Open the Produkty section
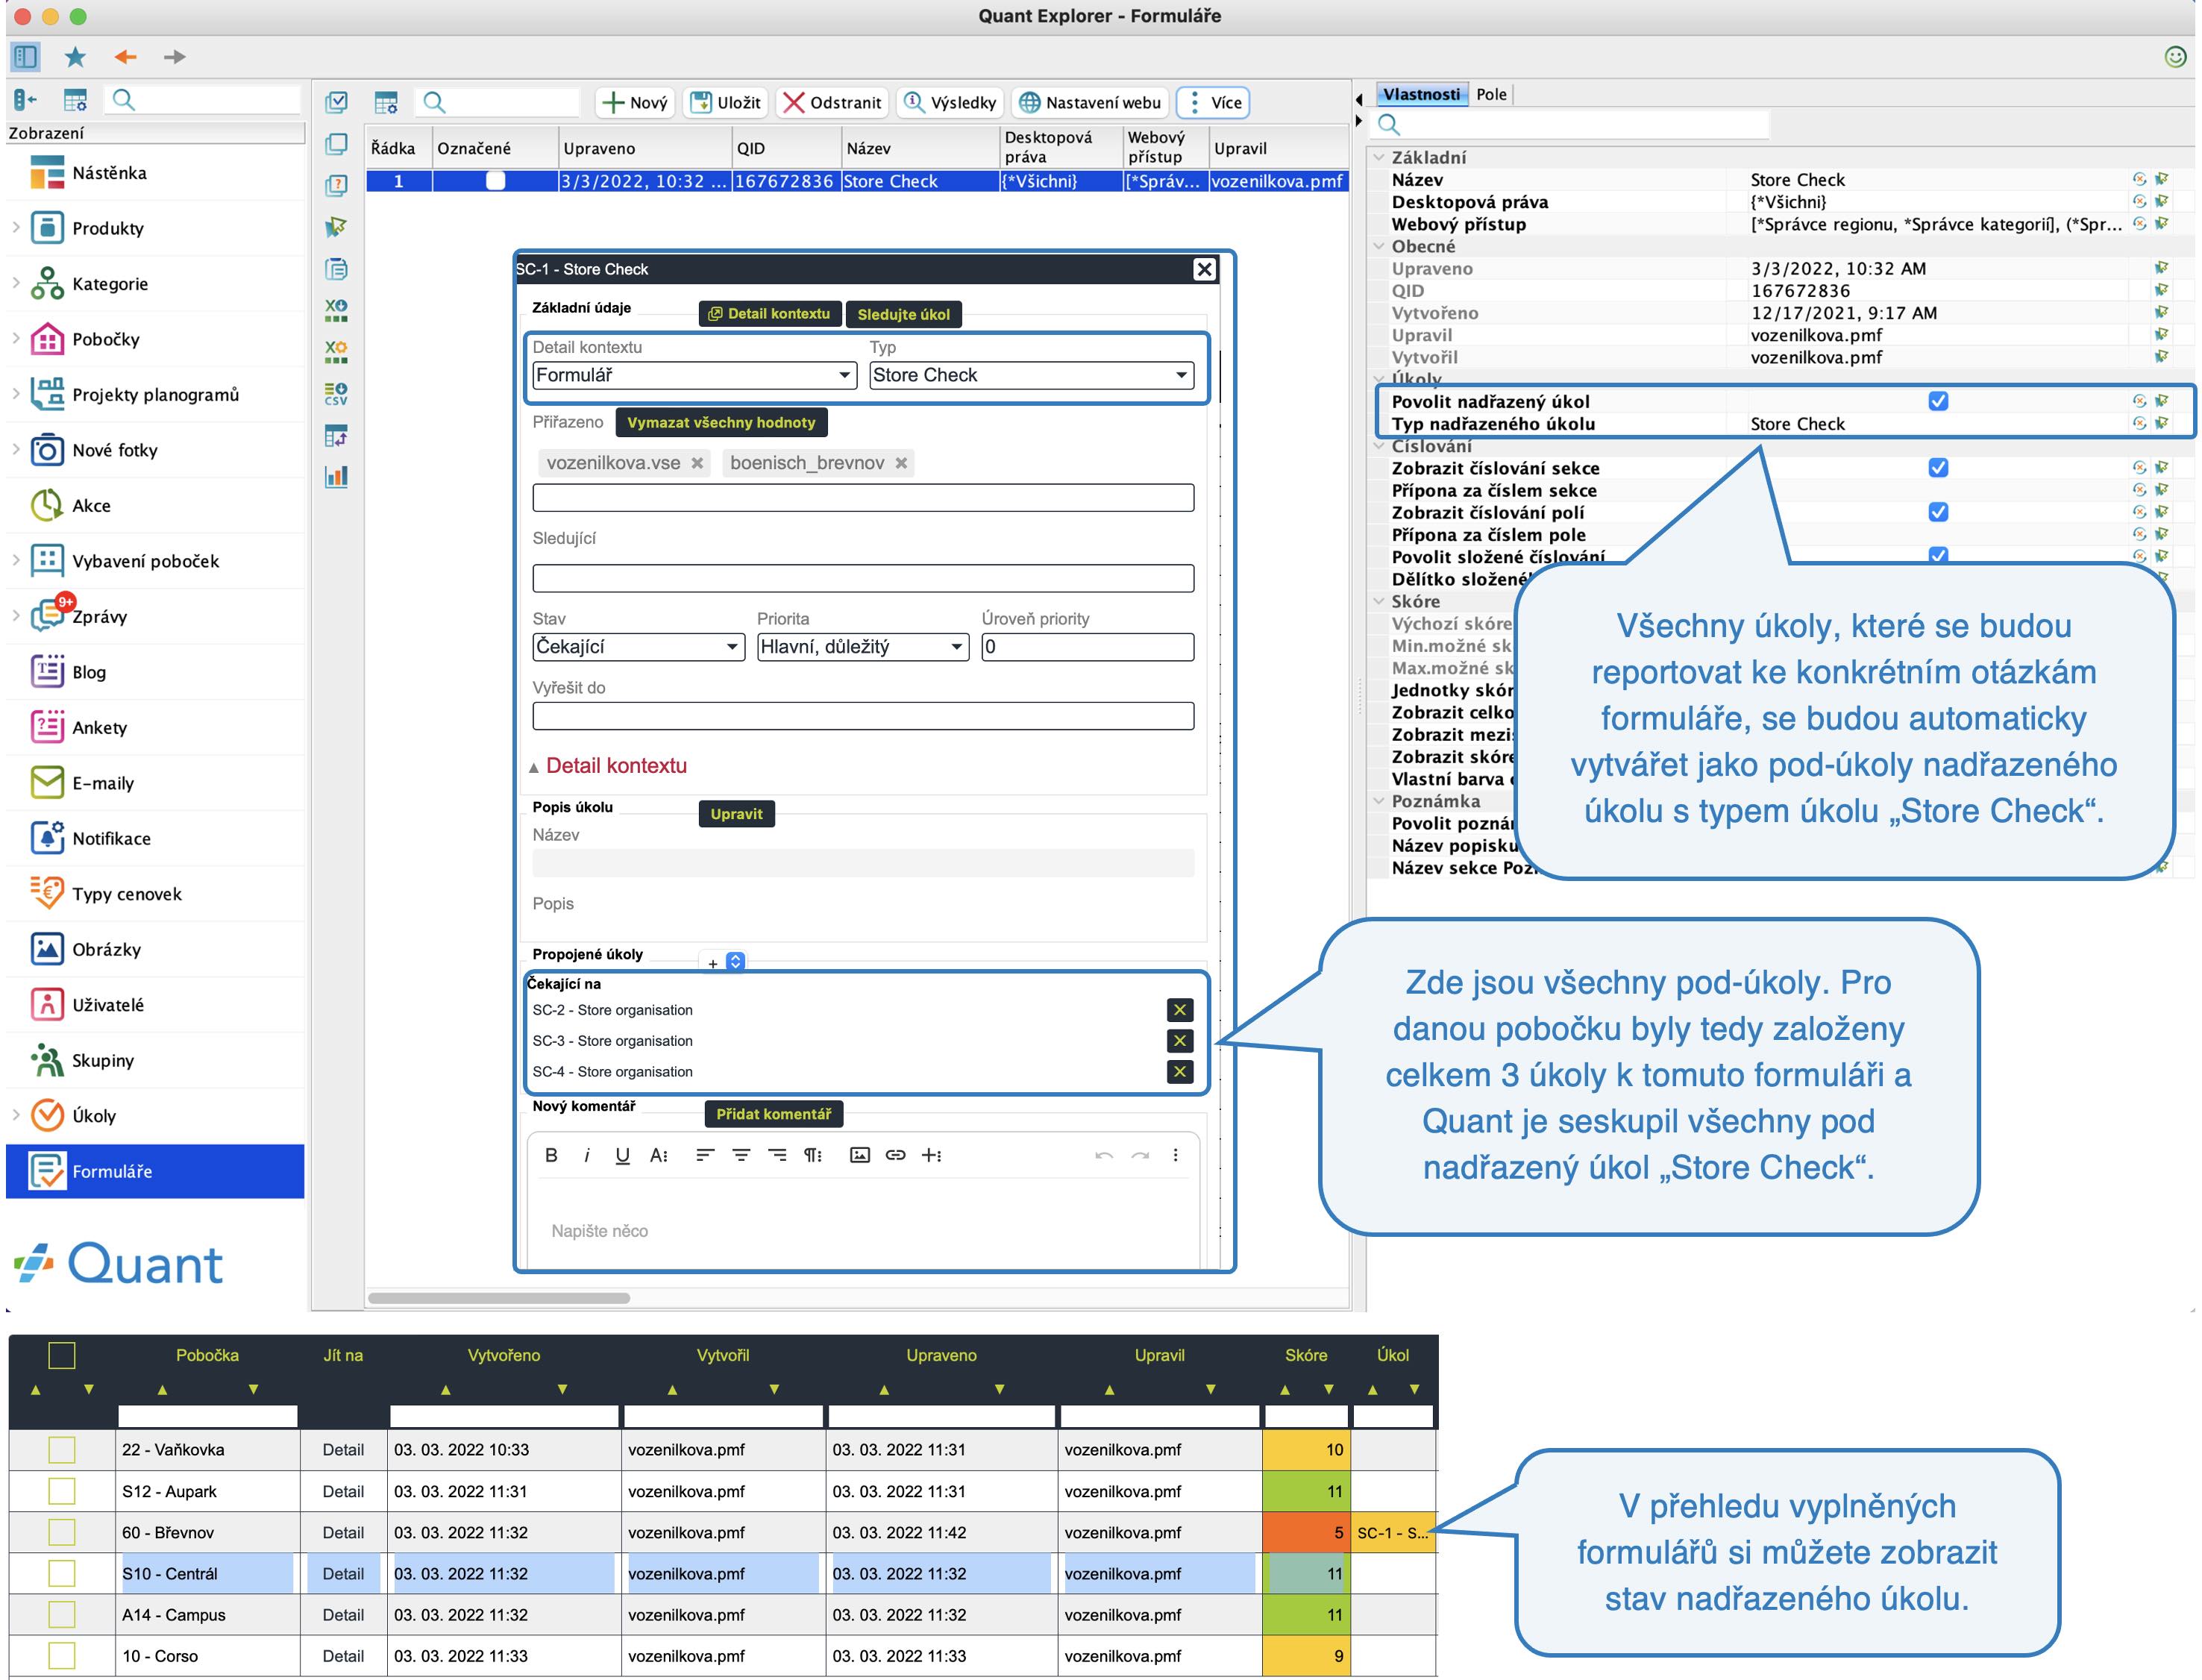Image resolution: width=2202 pixels, height=1680 pixels. (107, 228)
